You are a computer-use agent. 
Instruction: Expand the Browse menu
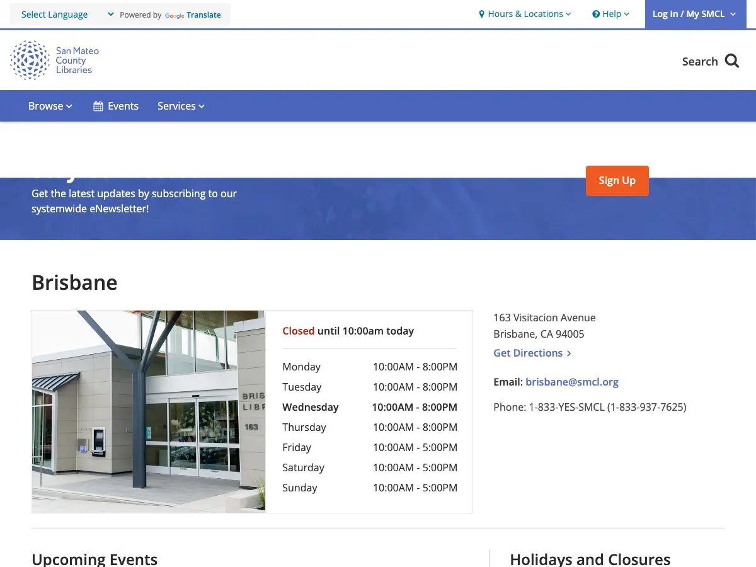coord(50,106)
